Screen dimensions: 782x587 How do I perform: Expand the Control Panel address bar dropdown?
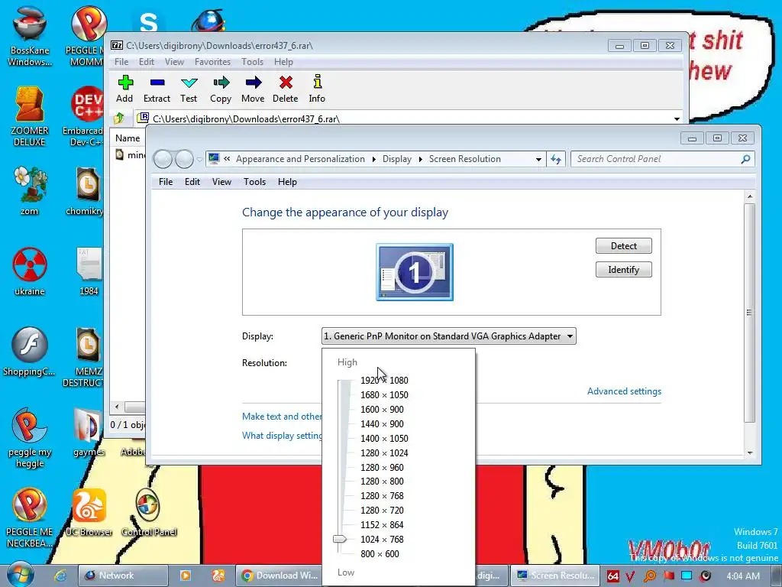pos(538,159)
